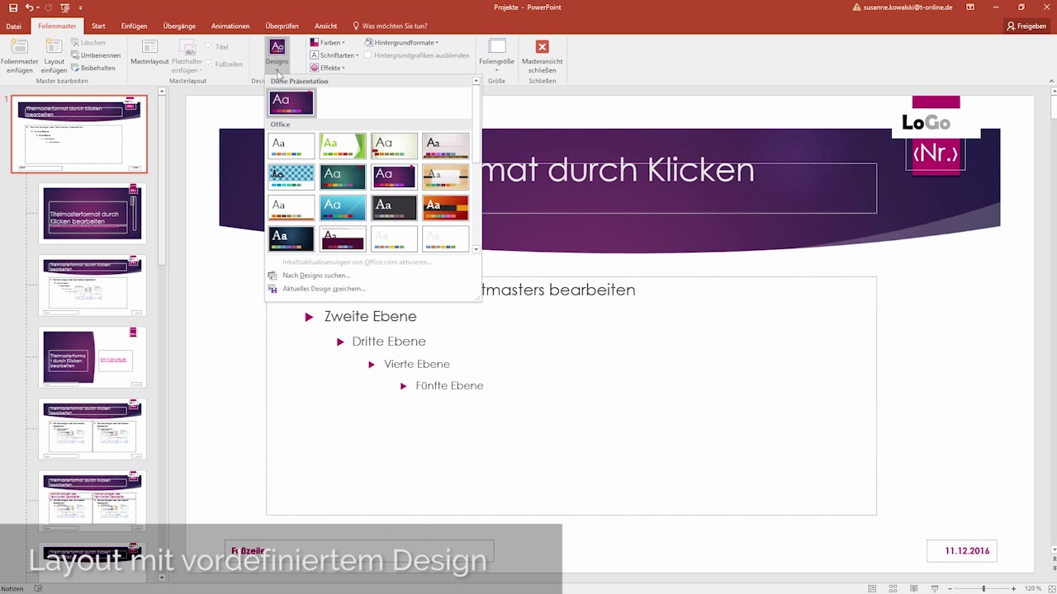Rename the layout with Umbenennen
1057x594 pixels.
94,55
